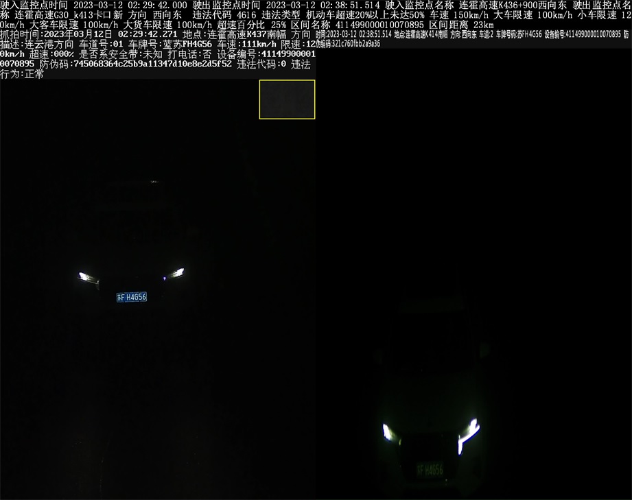Click the direction text '连云港方向'

click(49, 44)
